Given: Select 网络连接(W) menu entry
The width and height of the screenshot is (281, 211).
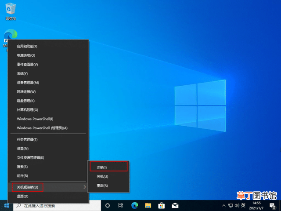Looking at the screenshot, I should pos(48,92).
